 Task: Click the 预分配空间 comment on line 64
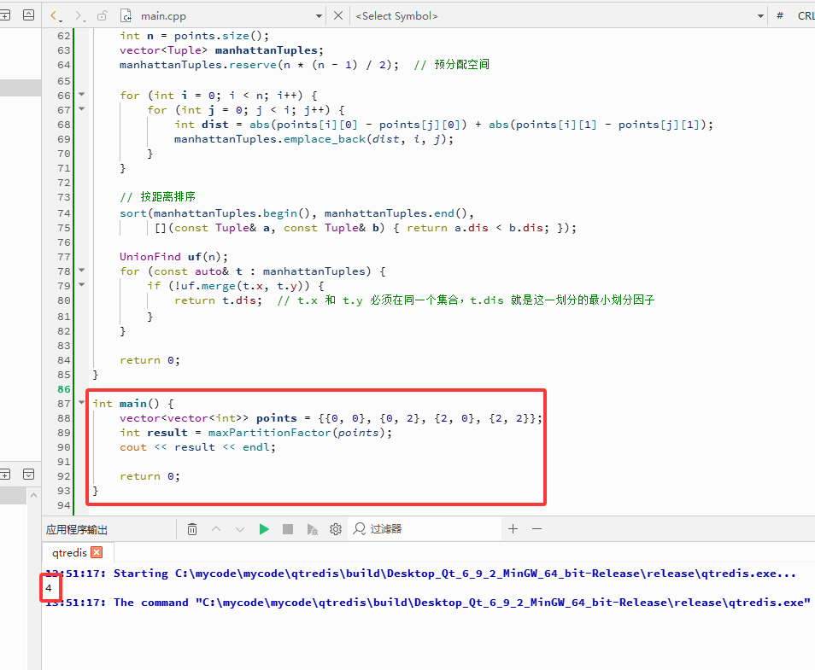462,64
